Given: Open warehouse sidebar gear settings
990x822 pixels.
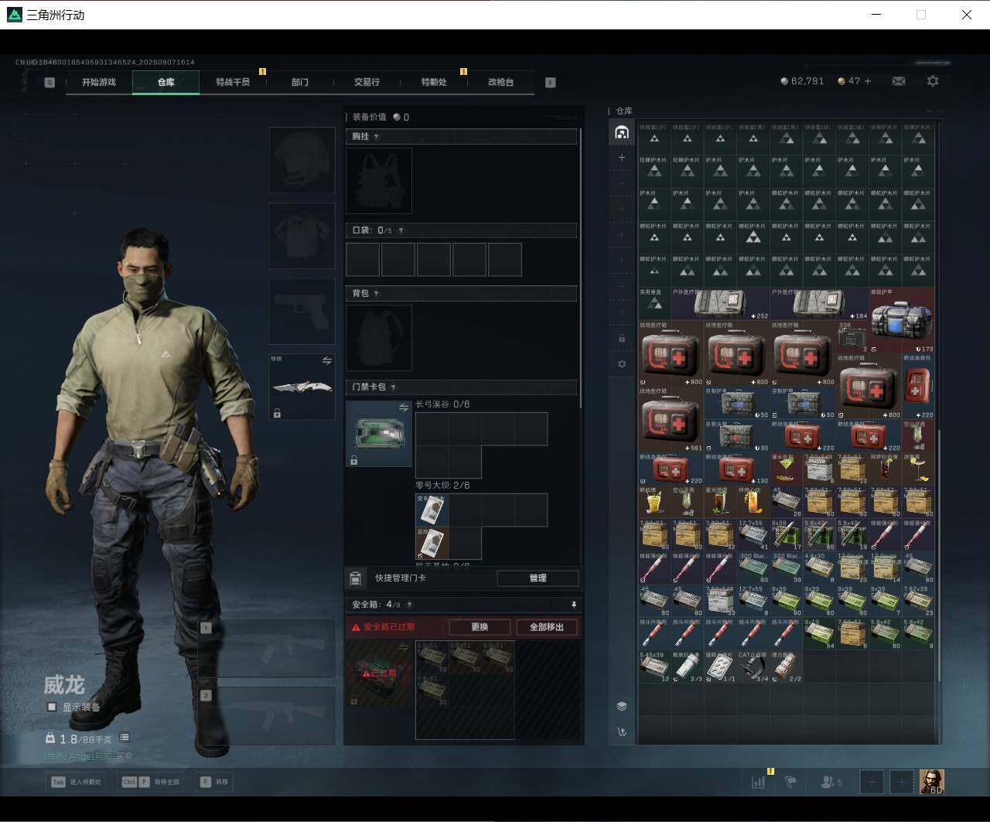Looking at the screenshot, I should click(622, 363).
